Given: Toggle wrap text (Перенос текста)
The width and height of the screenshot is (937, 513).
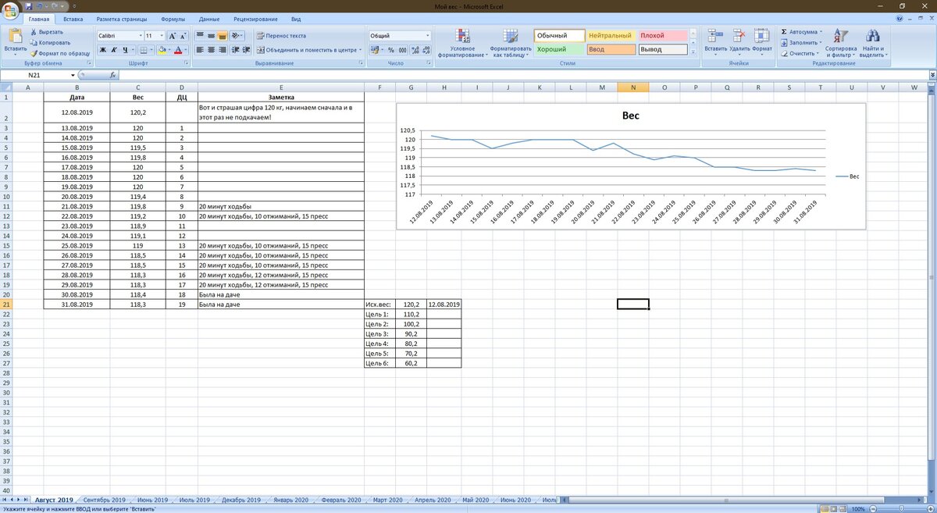Looking at the screenshot, I should coord(281,36).
